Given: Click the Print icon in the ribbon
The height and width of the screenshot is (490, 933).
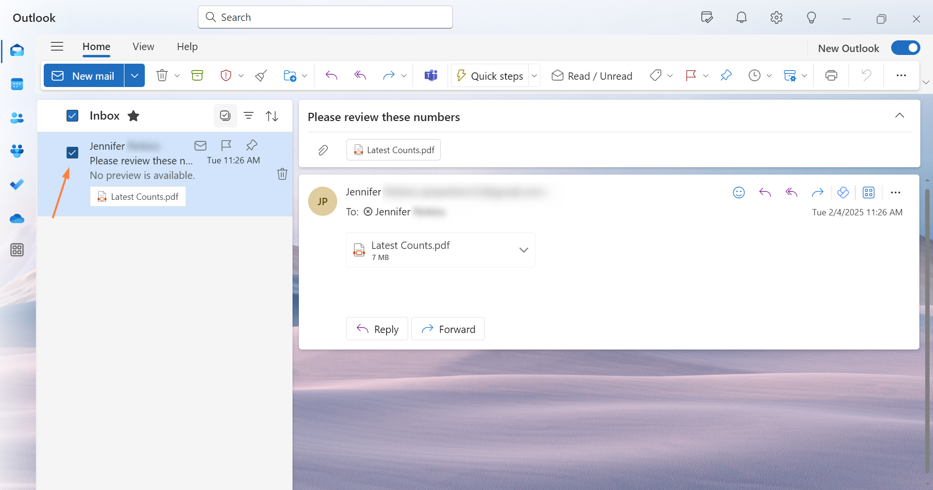Looking at the screenshot, I should pos(831,75).
